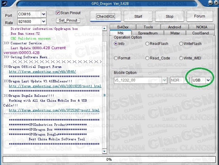Open the gsmhosting f646 forum link
Image resolution: width=219 pixels, height=165 pixels.
(42, 72)
